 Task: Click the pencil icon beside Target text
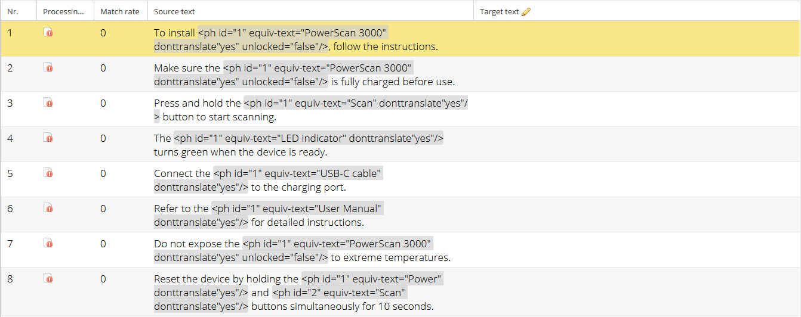tap(526, 12)
